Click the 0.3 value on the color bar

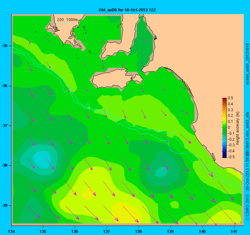(x=230, y=110)
